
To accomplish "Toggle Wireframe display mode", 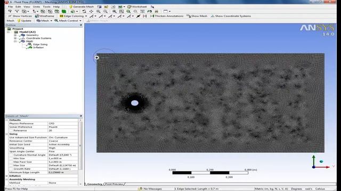I will click(x=45, y=16).
